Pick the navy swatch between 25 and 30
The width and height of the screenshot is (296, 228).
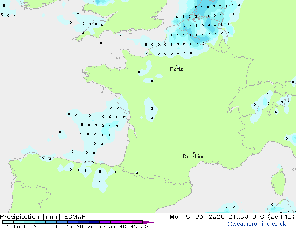coord(94,222)
